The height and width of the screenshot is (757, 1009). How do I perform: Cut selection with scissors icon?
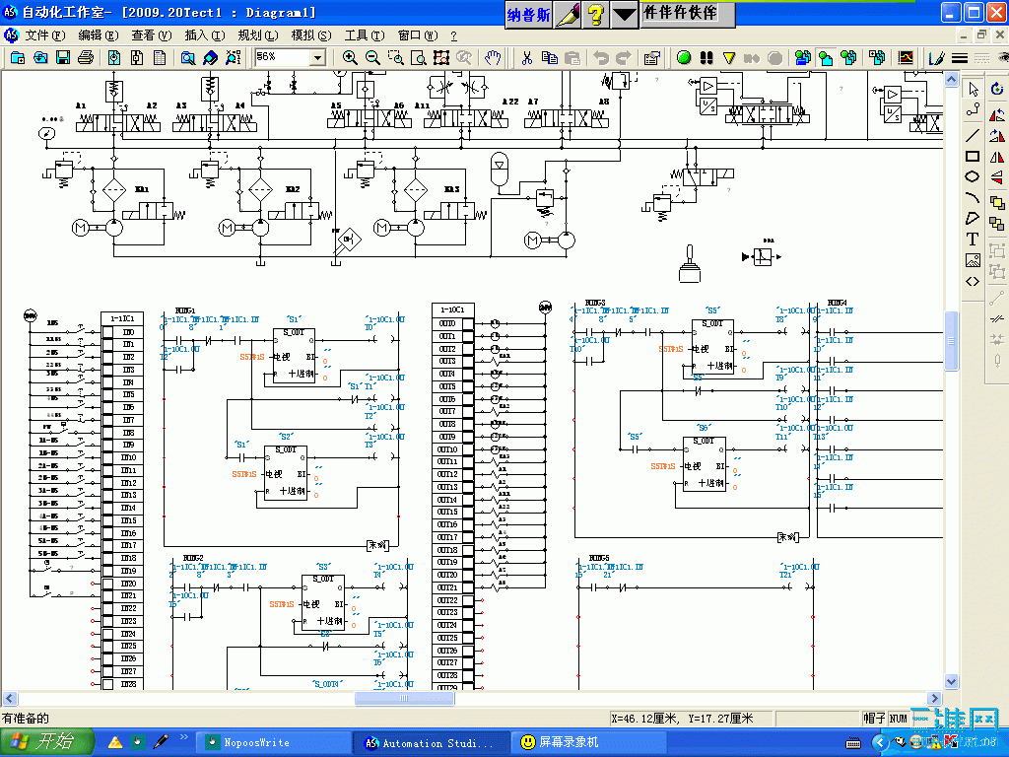tap(527, 58)
